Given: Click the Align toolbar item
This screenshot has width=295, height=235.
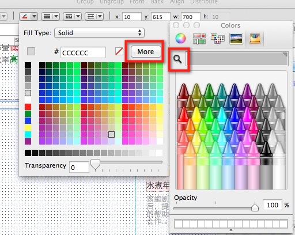Looking at the screenshot, I should click(177, 2).
